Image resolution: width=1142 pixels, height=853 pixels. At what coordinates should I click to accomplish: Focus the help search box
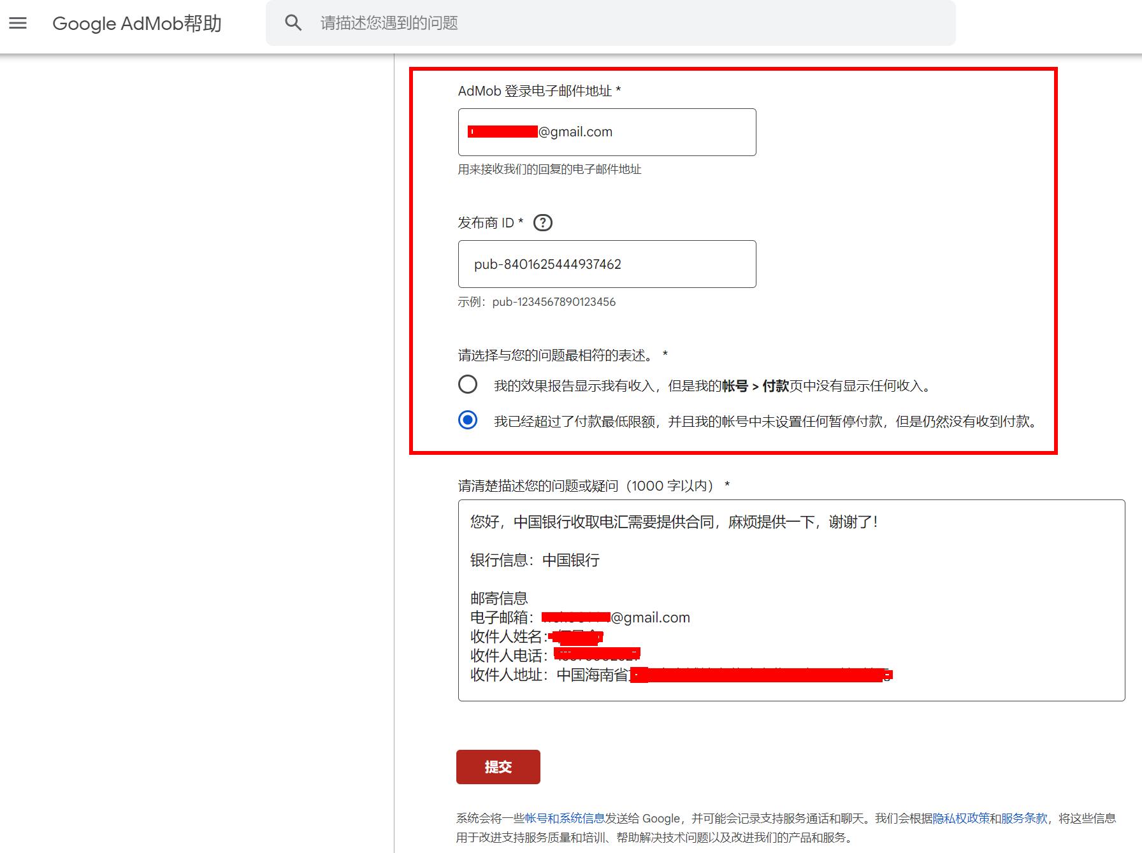coord(611,23)
